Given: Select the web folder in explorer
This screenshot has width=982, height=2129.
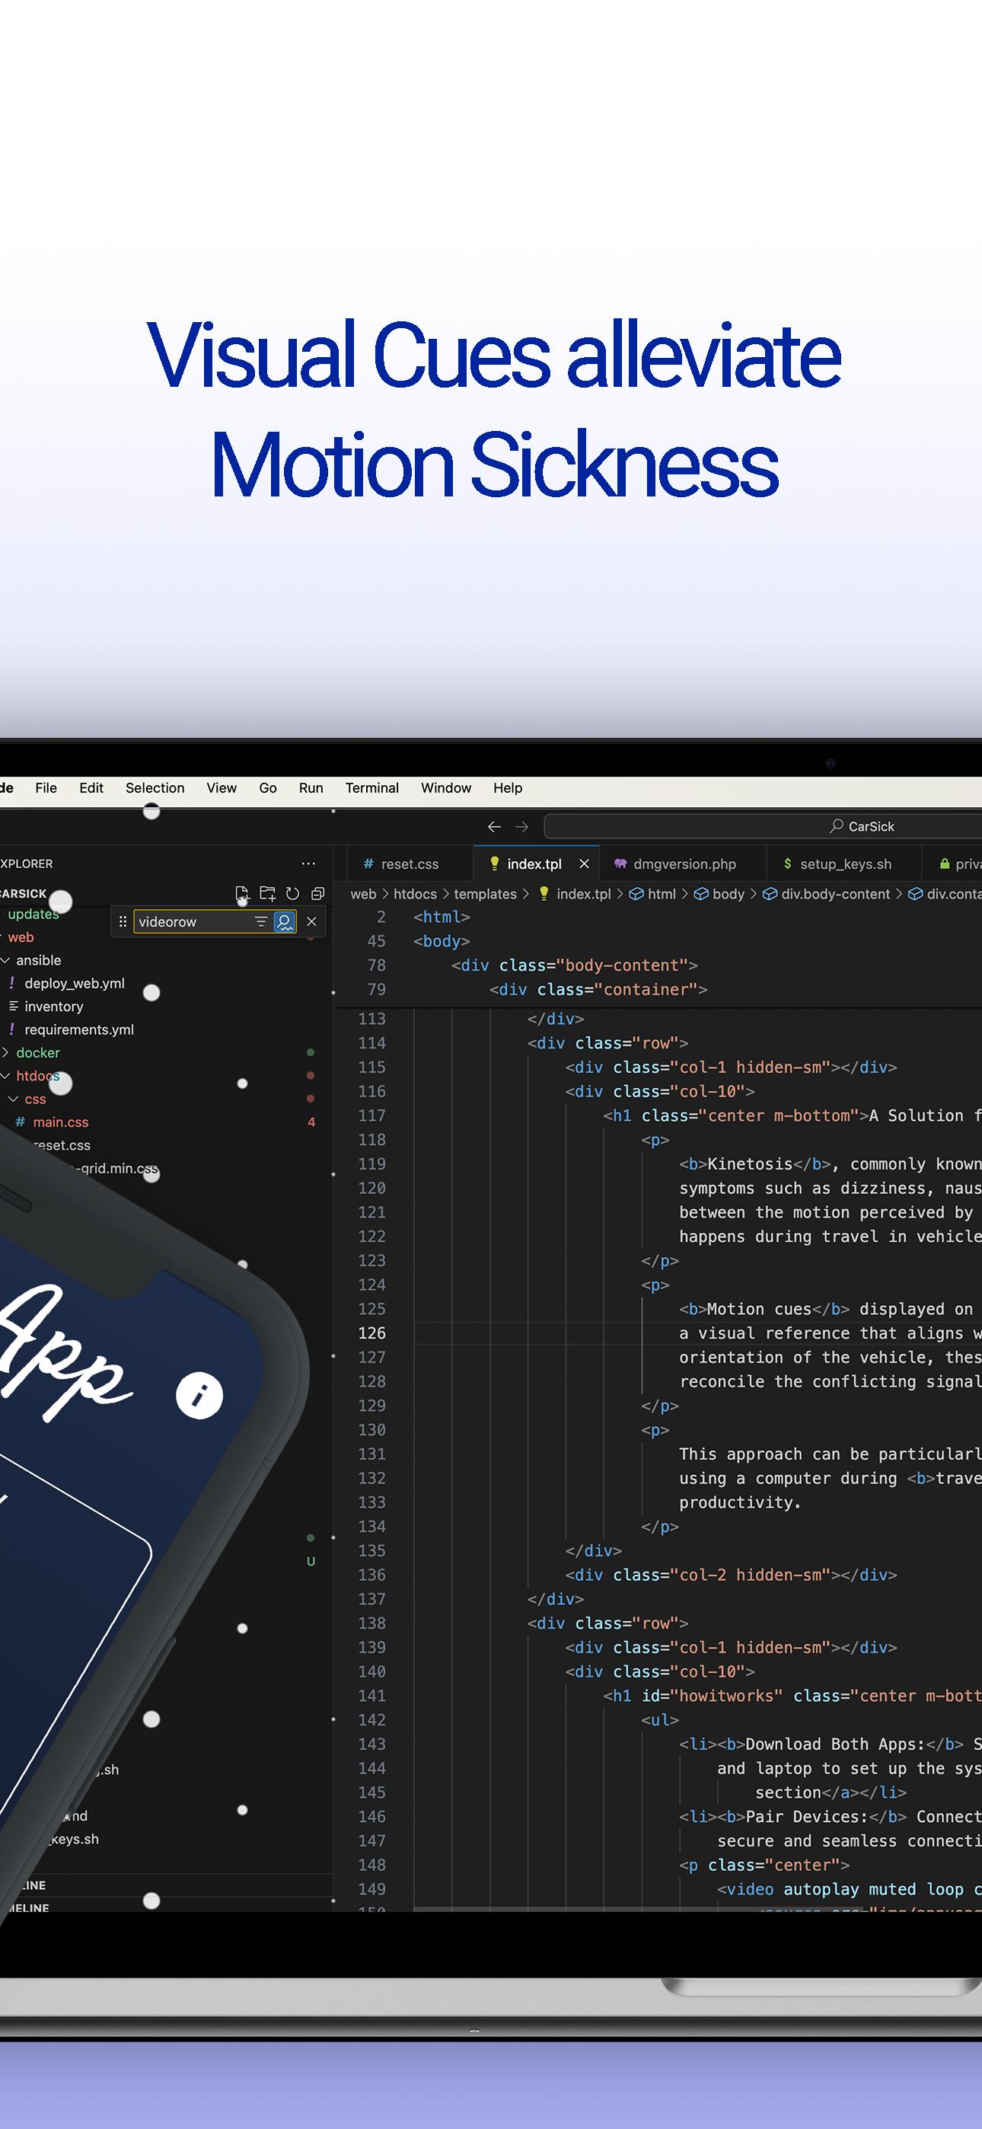Looking at the screenshot, I should tap(21, 937).
